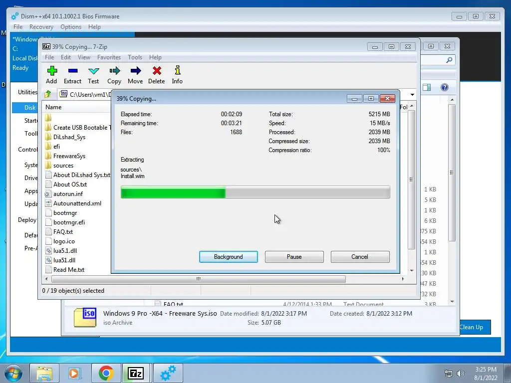This screenshot has height=383, width=511.
Task: Open the Recovery menu in Dism++
Action: click(41, 27)
